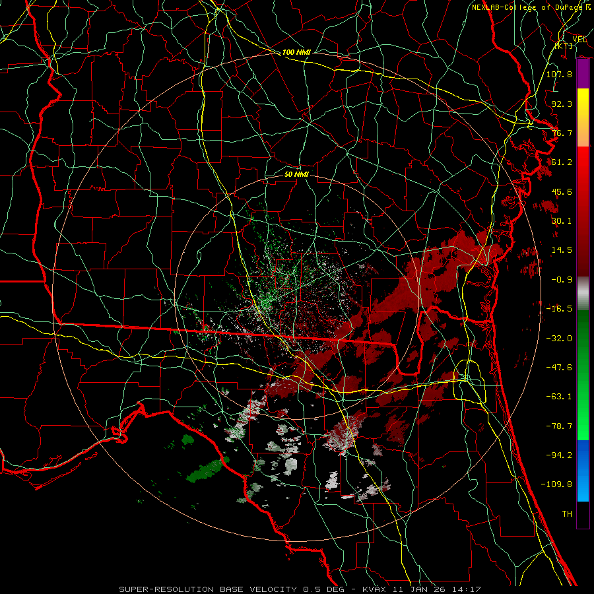594x594 pixels.
Task: Click the -0.9 velocity scale value
Action: 562,280
